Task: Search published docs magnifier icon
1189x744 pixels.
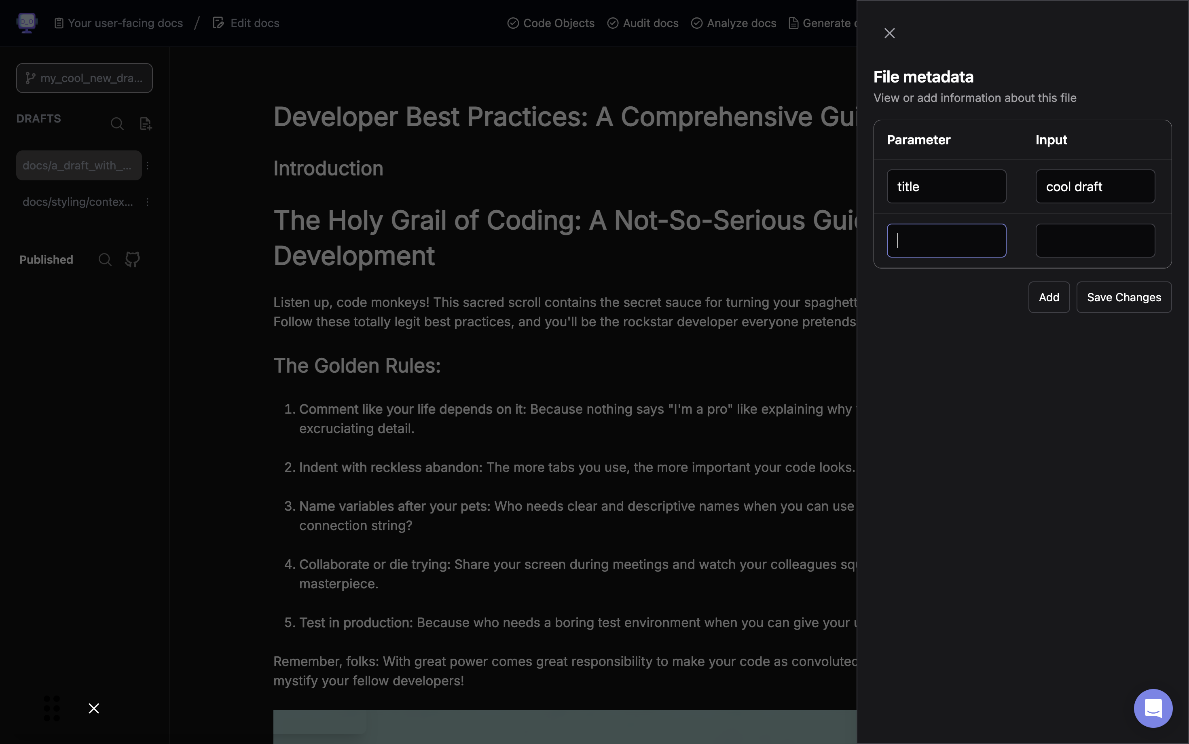Action: pyautogui.click(x=105, y=259)
